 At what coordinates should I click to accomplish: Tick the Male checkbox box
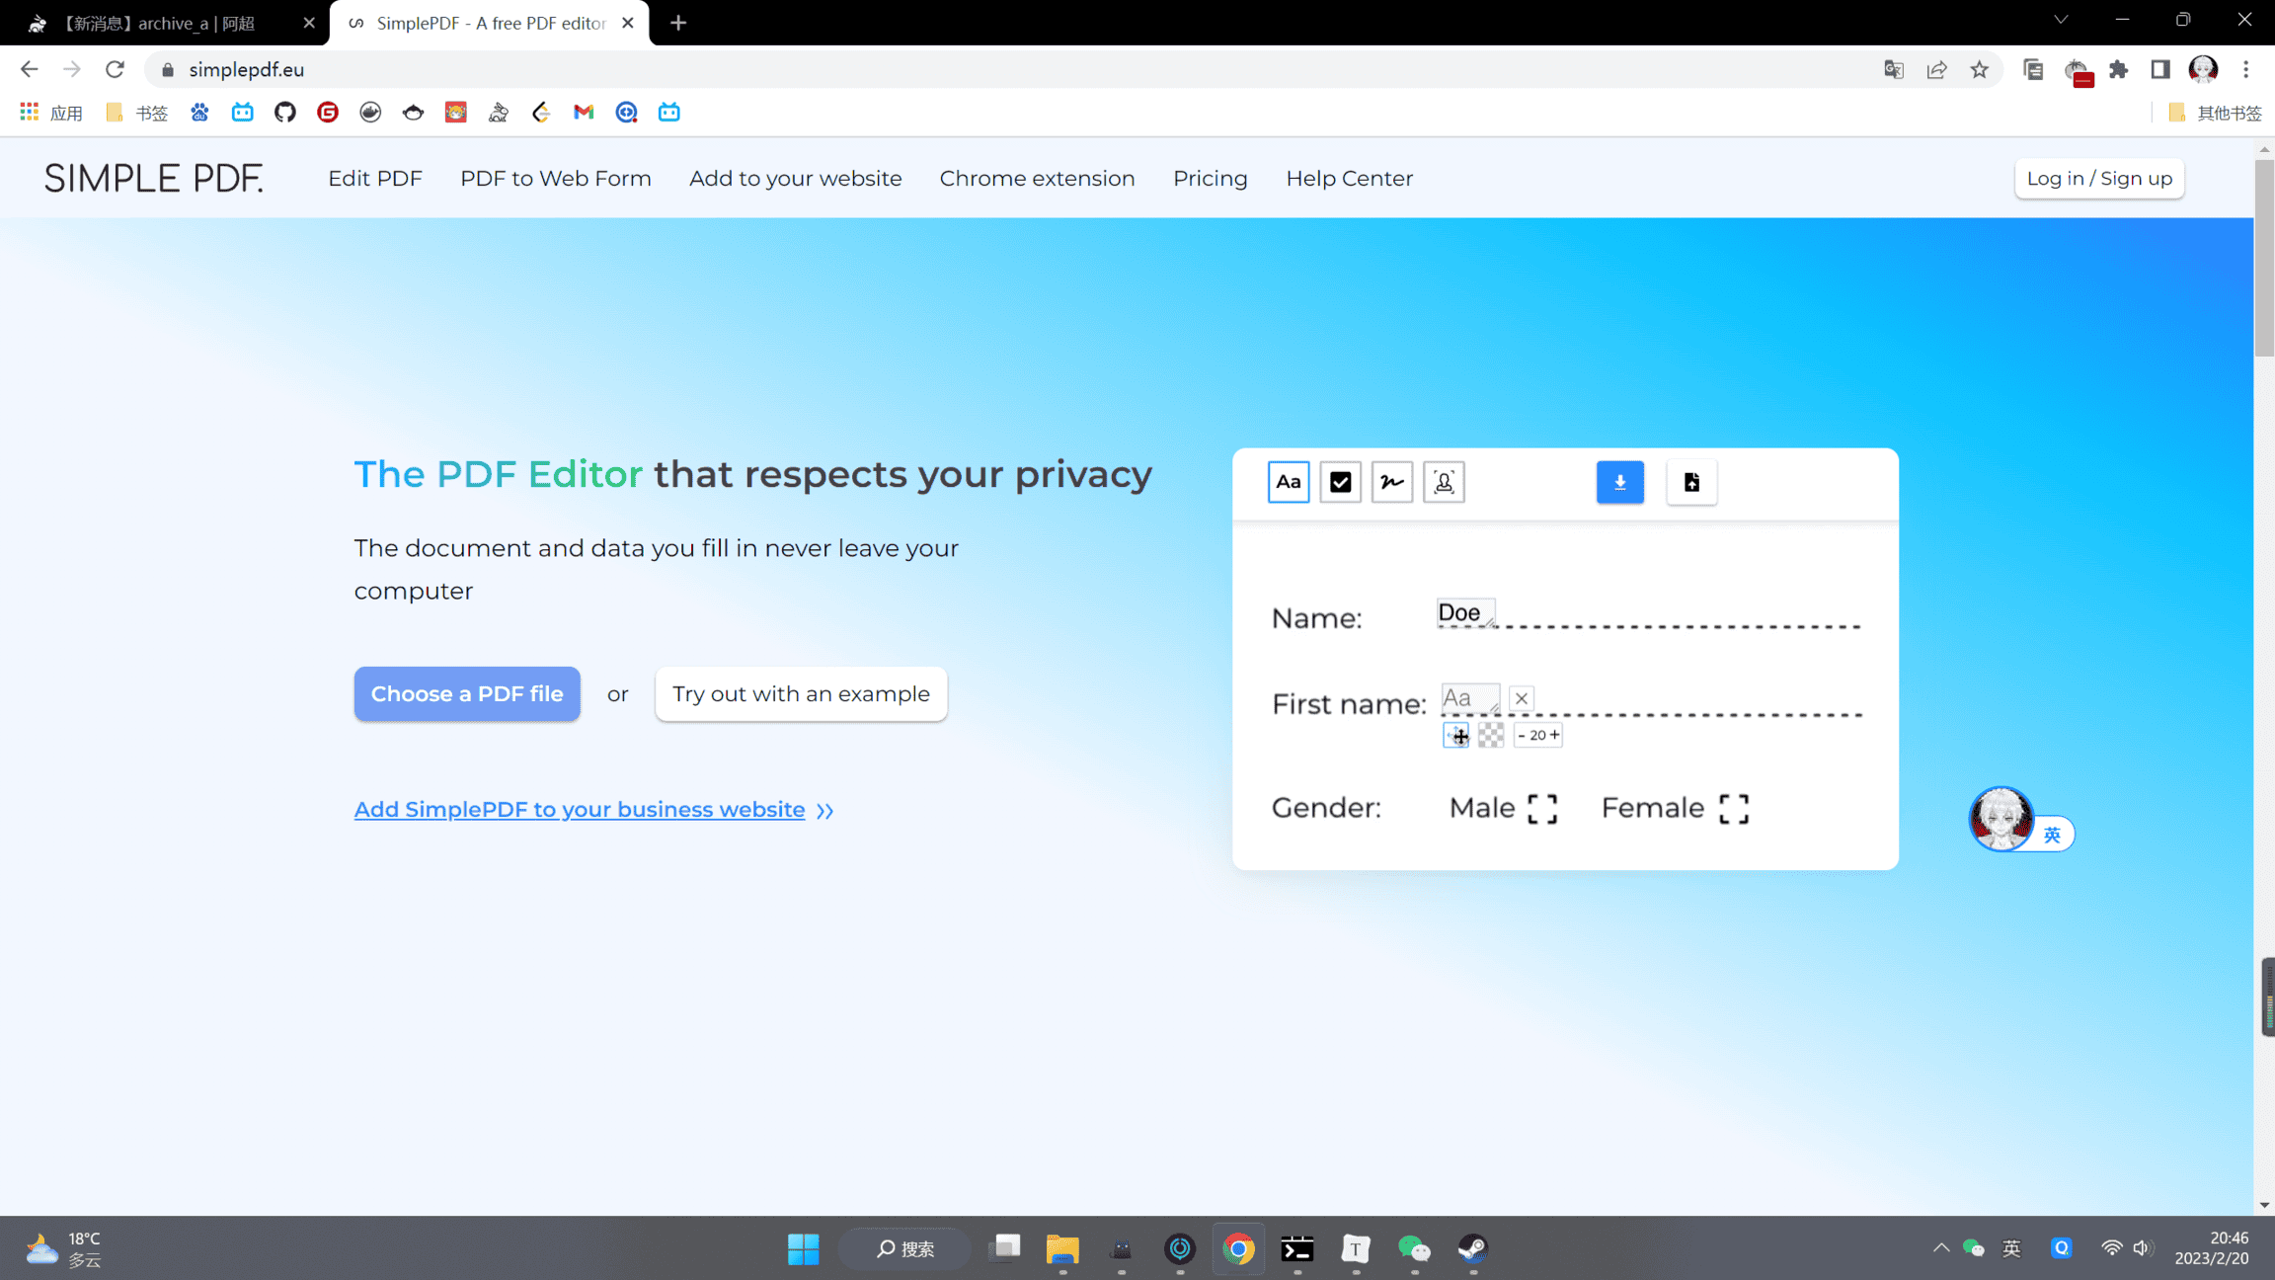click(1542, 808)
